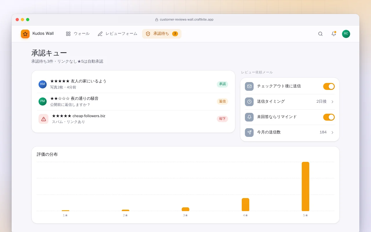Click the Kudos Wall star logo

point(25,34)
